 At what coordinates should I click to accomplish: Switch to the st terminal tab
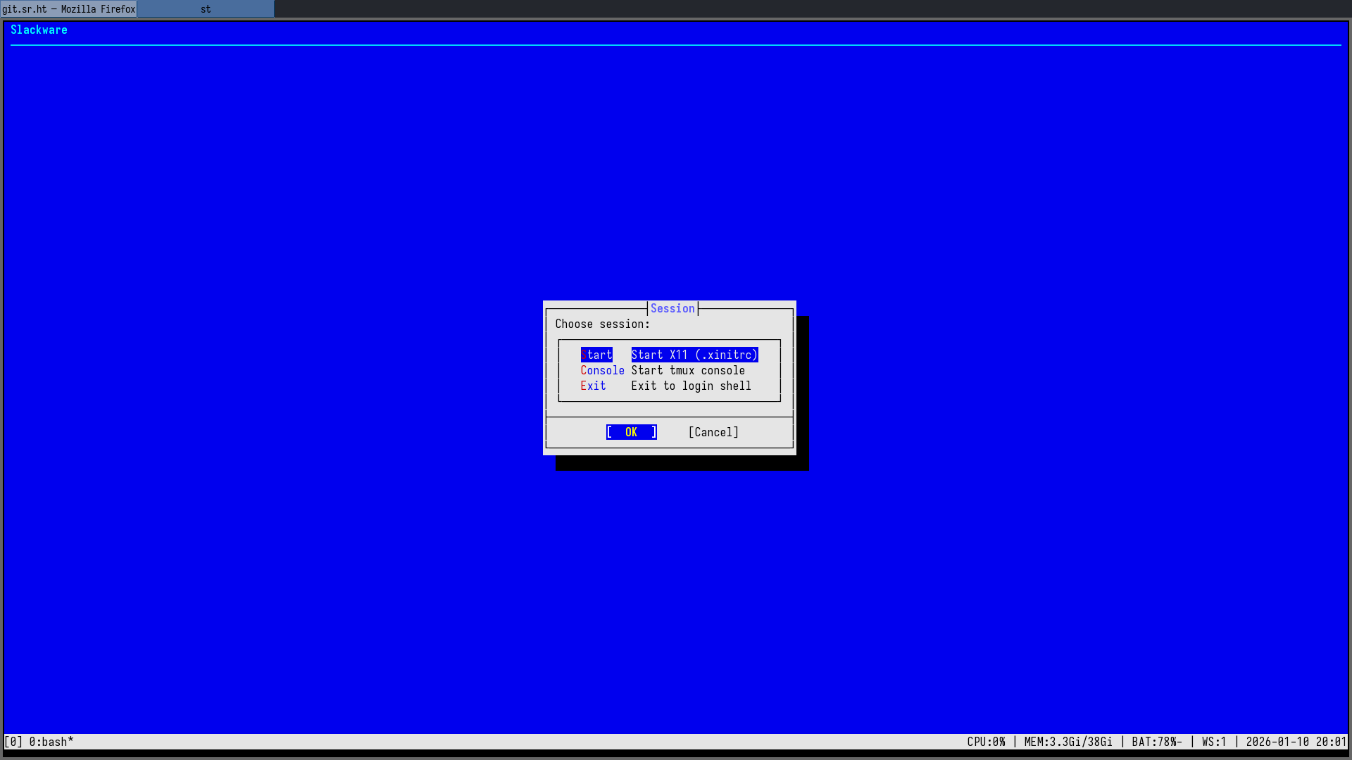point(206,9)
